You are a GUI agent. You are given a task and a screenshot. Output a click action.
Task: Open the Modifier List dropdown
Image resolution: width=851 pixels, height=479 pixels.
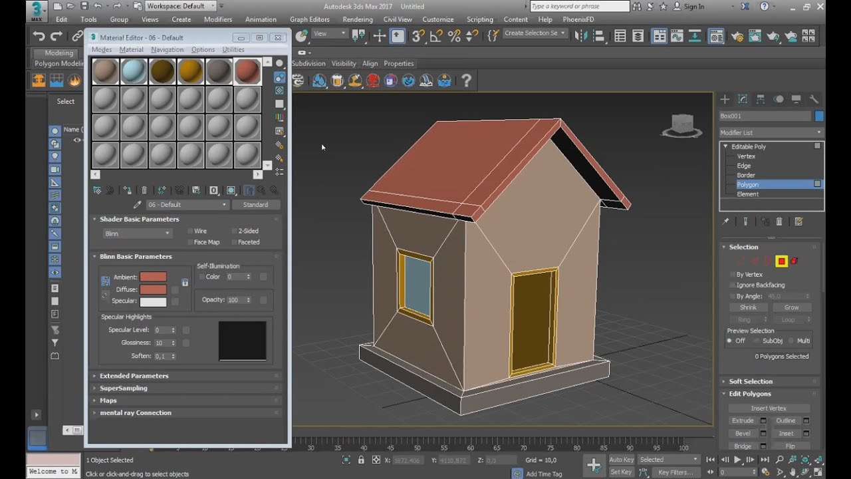click(771, 132)
